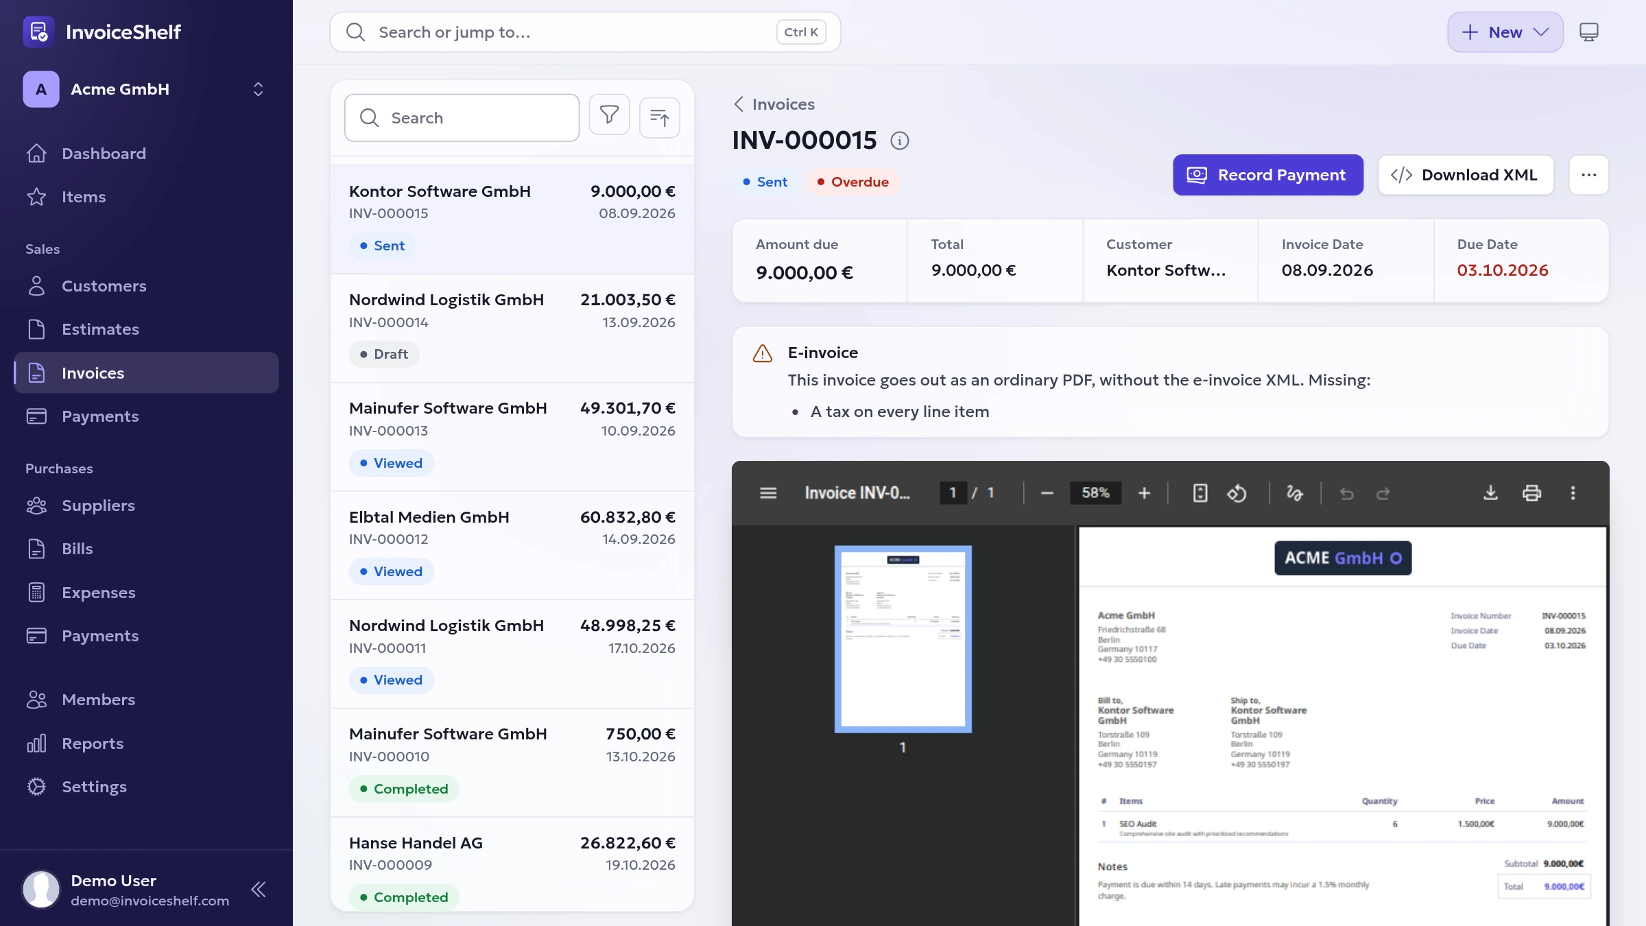Open Bills in the sidebar
The width and height of the screenshot is (1646, 926).
tap(146, 549)
